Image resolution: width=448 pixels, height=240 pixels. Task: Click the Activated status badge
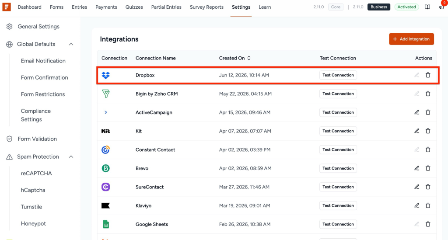[x=406, y=7]
